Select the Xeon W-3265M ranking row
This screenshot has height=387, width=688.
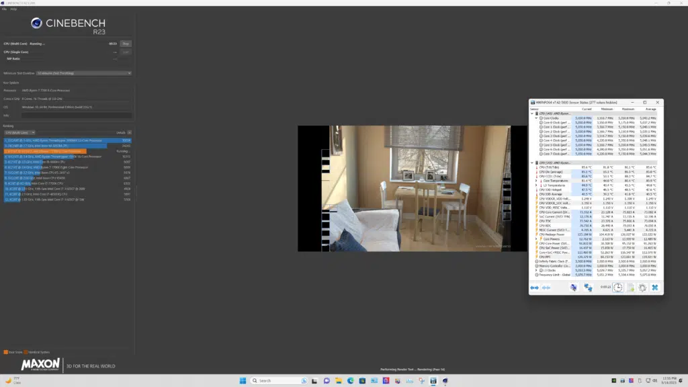(x=68, y=146)
